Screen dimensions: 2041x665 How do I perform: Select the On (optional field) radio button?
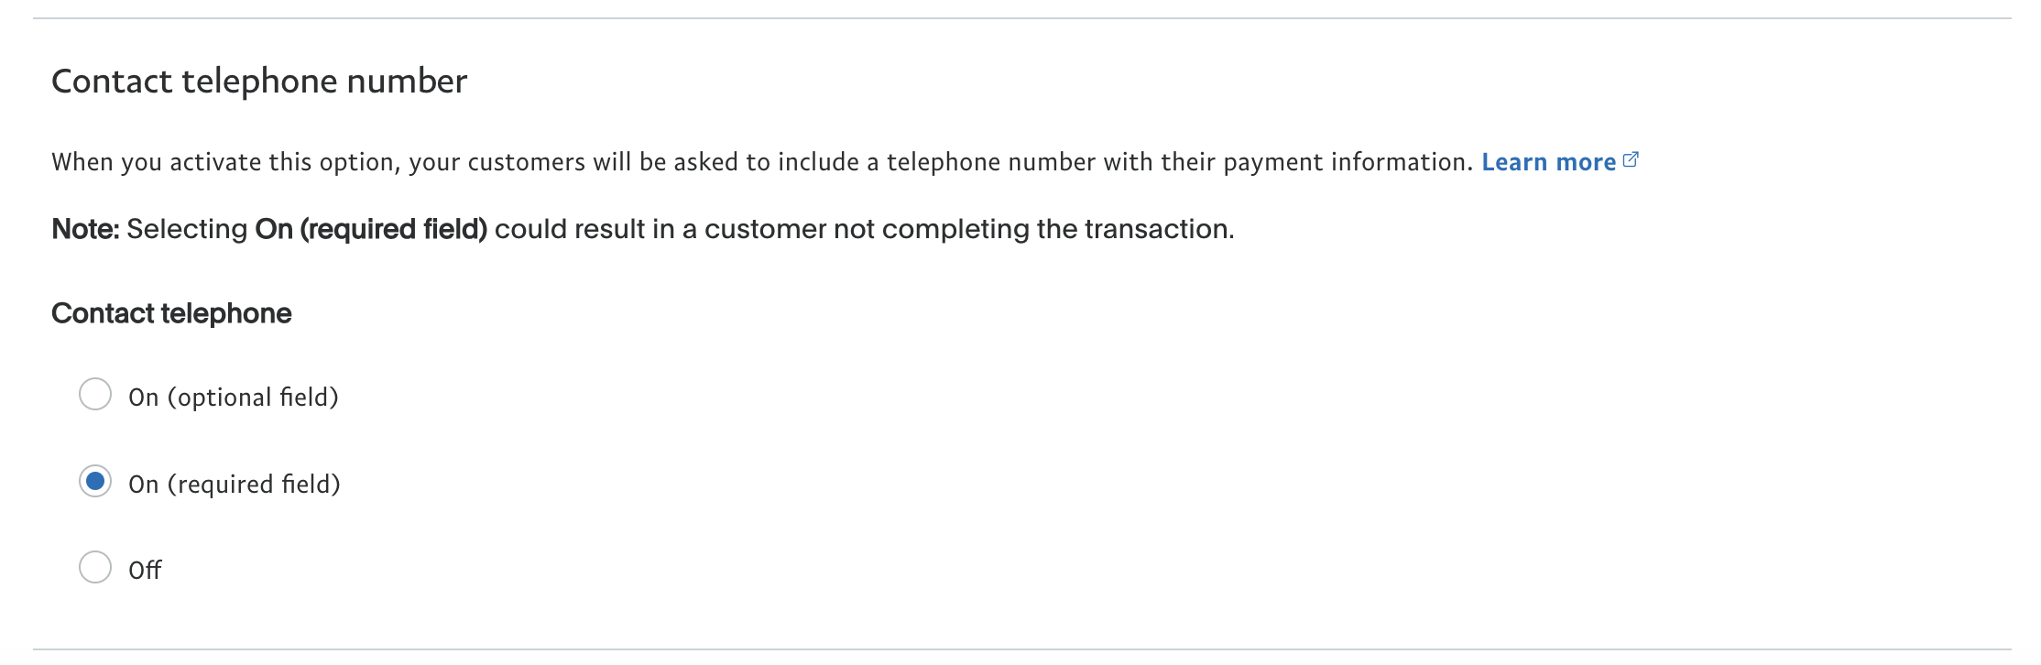[95, 395]
